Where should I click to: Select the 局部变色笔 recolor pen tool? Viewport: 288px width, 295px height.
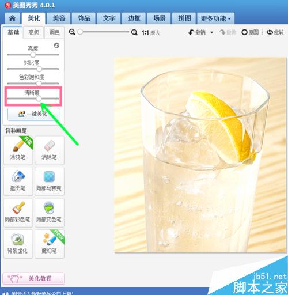point(50,213)
